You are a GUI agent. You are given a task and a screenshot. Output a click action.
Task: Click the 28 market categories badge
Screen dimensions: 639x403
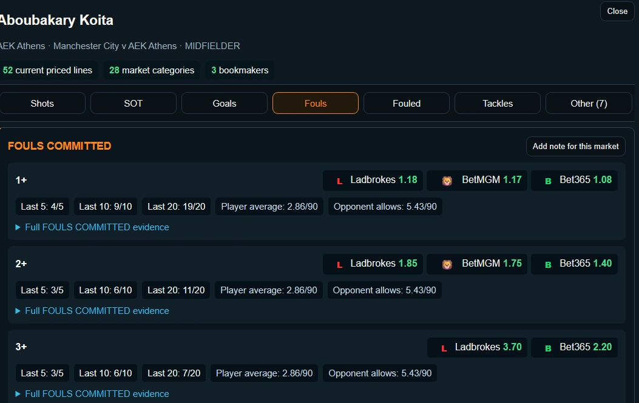(x=152, y=70)
